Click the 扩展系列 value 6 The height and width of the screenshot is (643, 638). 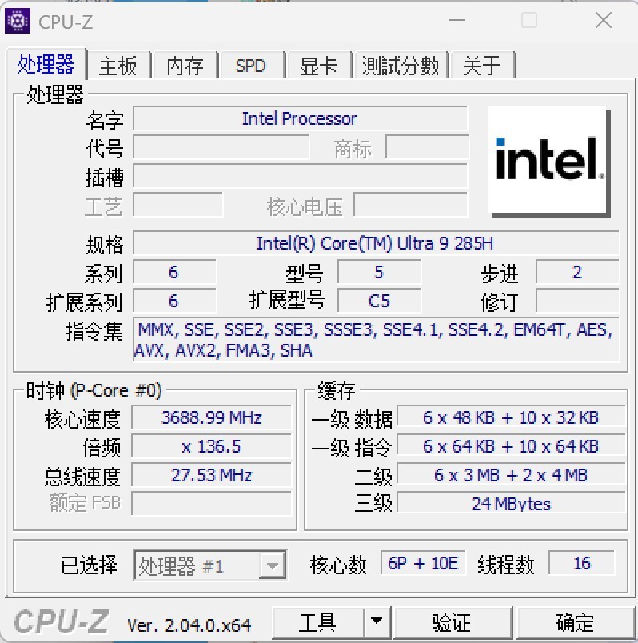tap(174, 301)
